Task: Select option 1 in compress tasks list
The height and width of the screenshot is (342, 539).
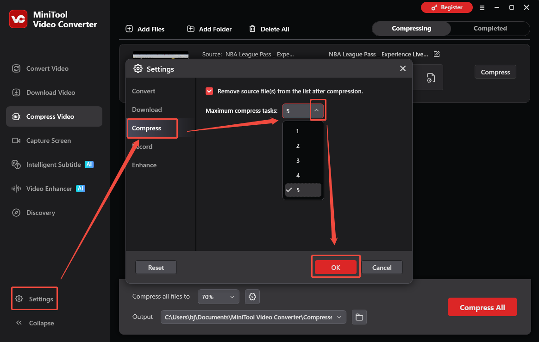Action: point(303,131)
